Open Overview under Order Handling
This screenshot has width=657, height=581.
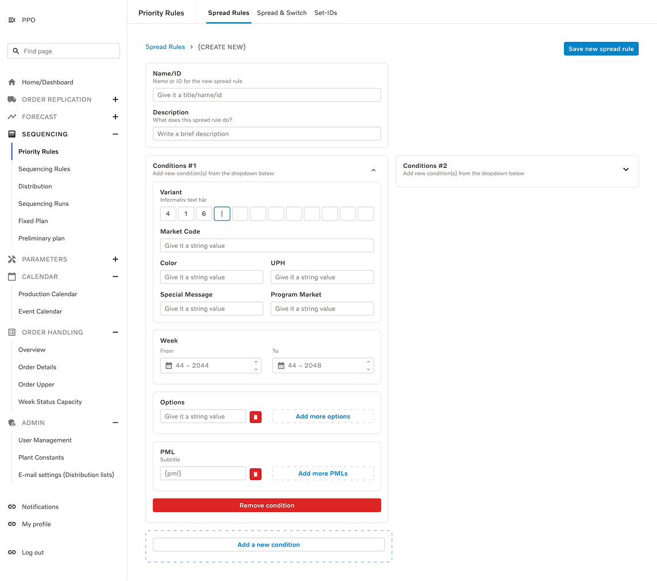(x=32, y=350)
